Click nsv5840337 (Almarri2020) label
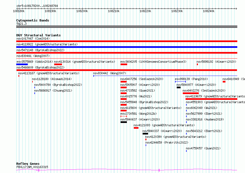Screen dimensions: 245x173 click(162, 131)
